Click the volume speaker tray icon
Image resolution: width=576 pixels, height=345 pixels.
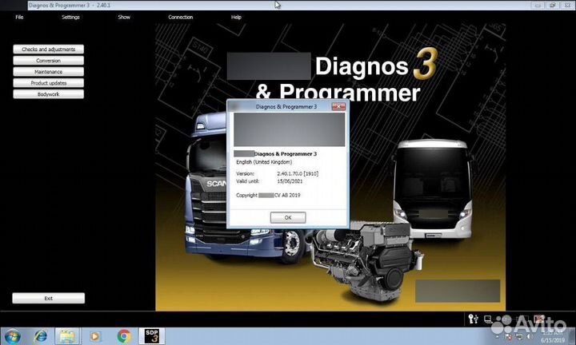530,336
